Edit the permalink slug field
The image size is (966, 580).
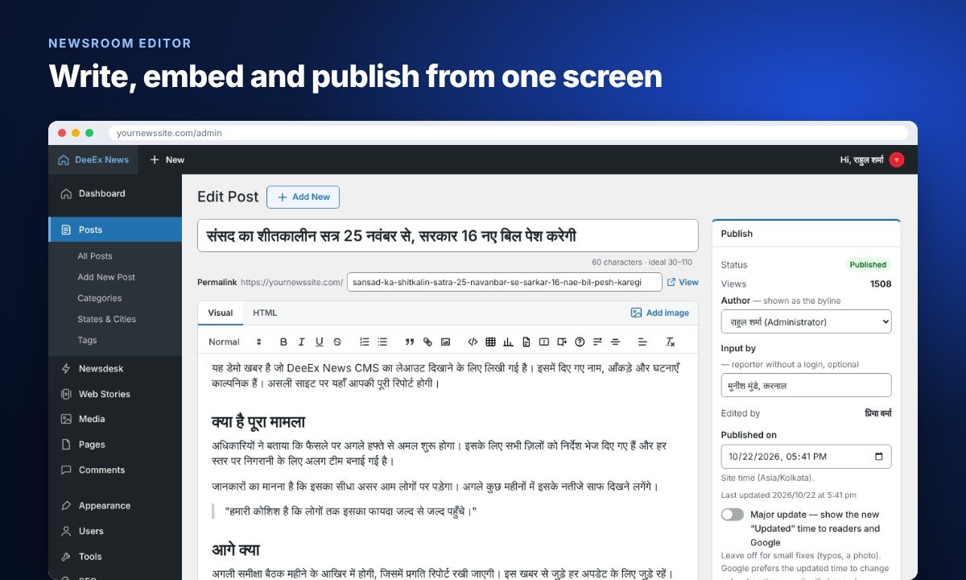tap(505, 283)
